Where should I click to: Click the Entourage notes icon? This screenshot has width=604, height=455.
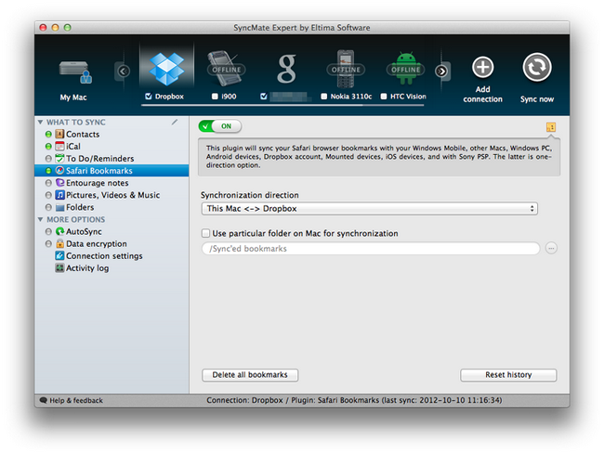(59, 182)
